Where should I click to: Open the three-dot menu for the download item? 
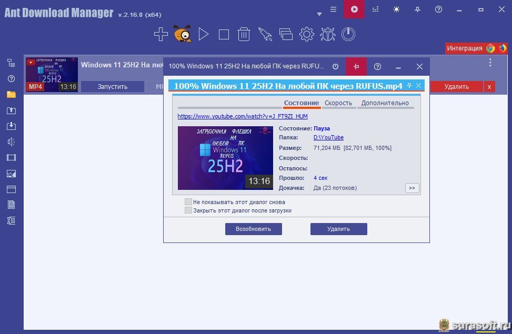490,63
